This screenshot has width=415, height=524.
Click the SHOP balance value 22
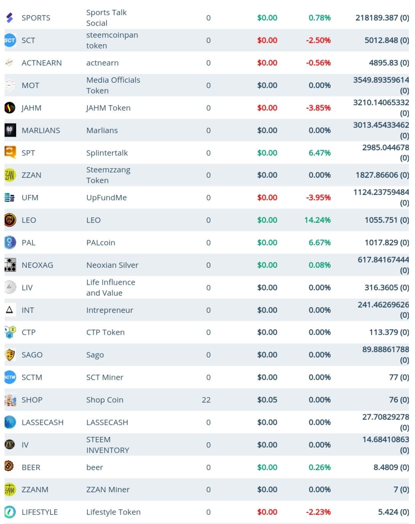pos(206,400)
